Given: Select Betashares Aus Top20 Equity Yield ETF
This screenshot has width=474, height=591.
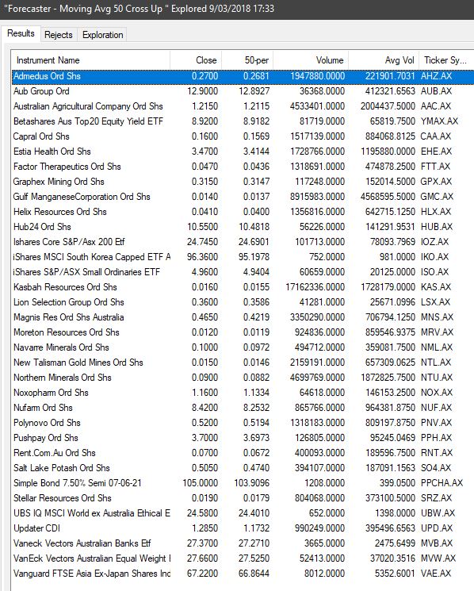Looking at the screenshot, I should pyautogui.click(x=243, y=121).
